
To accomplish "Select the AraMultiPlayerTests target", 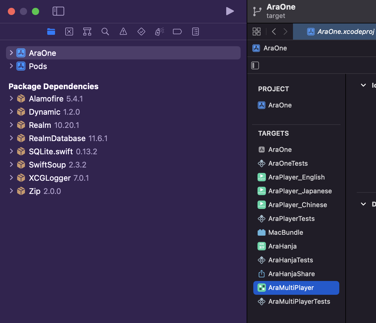I will pos(296,301).
